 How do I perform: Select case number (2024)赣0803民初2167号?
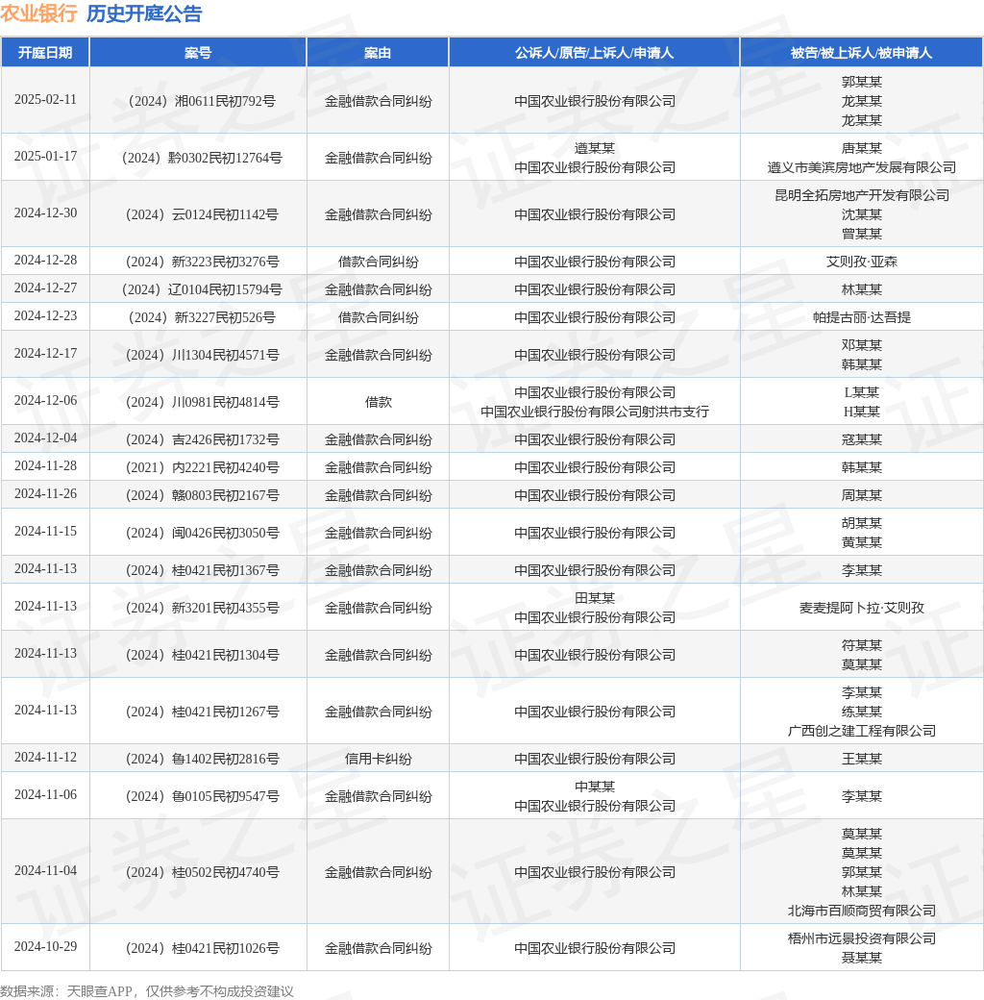click(x=202, y=495)
